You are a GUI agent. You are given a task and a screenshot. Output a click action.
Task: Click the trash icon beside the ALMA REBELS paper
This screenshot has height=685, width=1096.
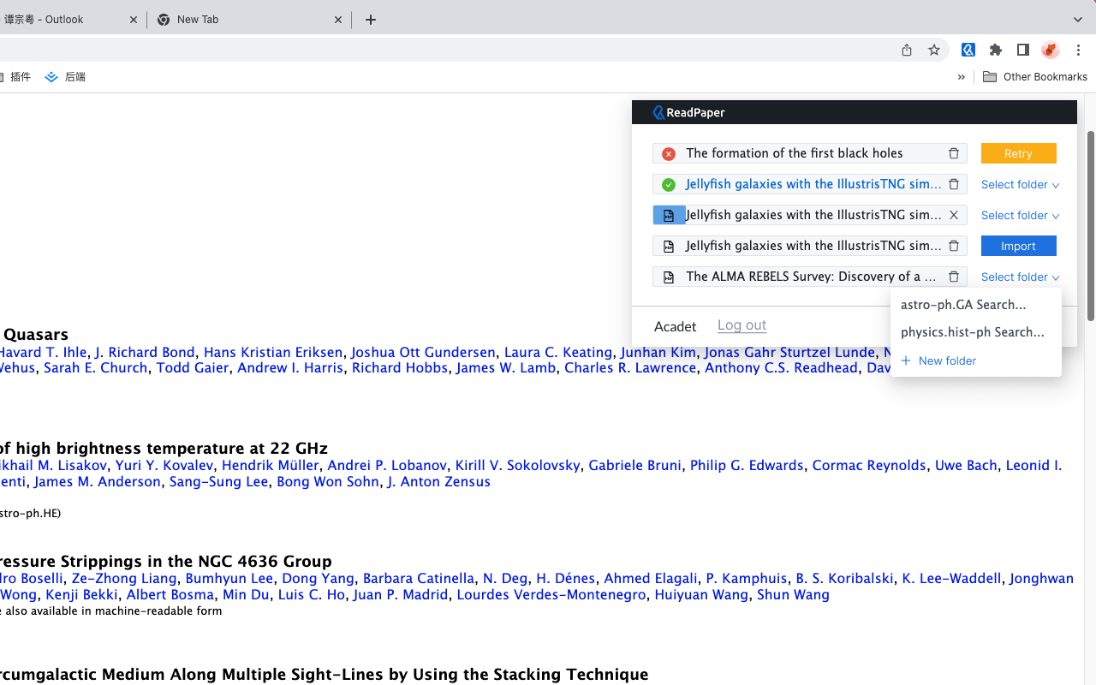pos(953,276)
